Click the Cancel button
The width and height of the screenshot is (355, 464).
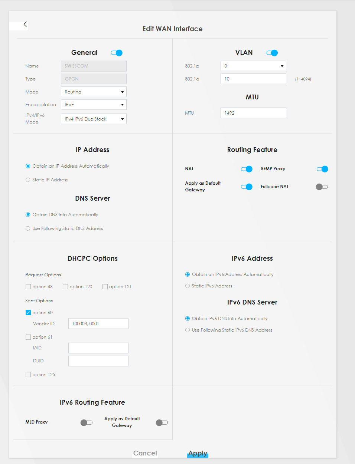coord(145,453)
